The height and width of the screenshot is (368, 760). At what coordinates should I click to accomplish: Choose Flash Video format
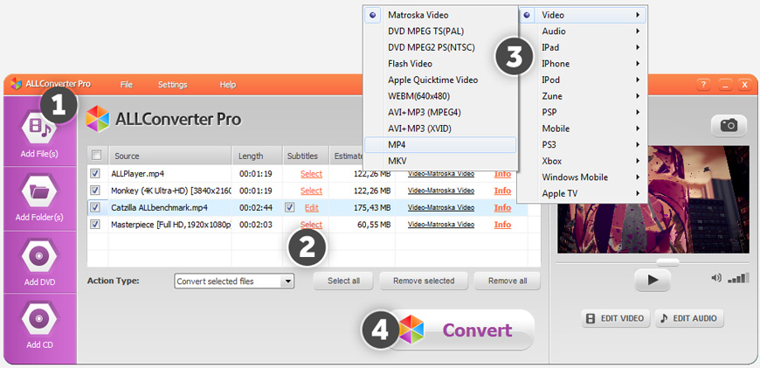(x=440, y=64)
